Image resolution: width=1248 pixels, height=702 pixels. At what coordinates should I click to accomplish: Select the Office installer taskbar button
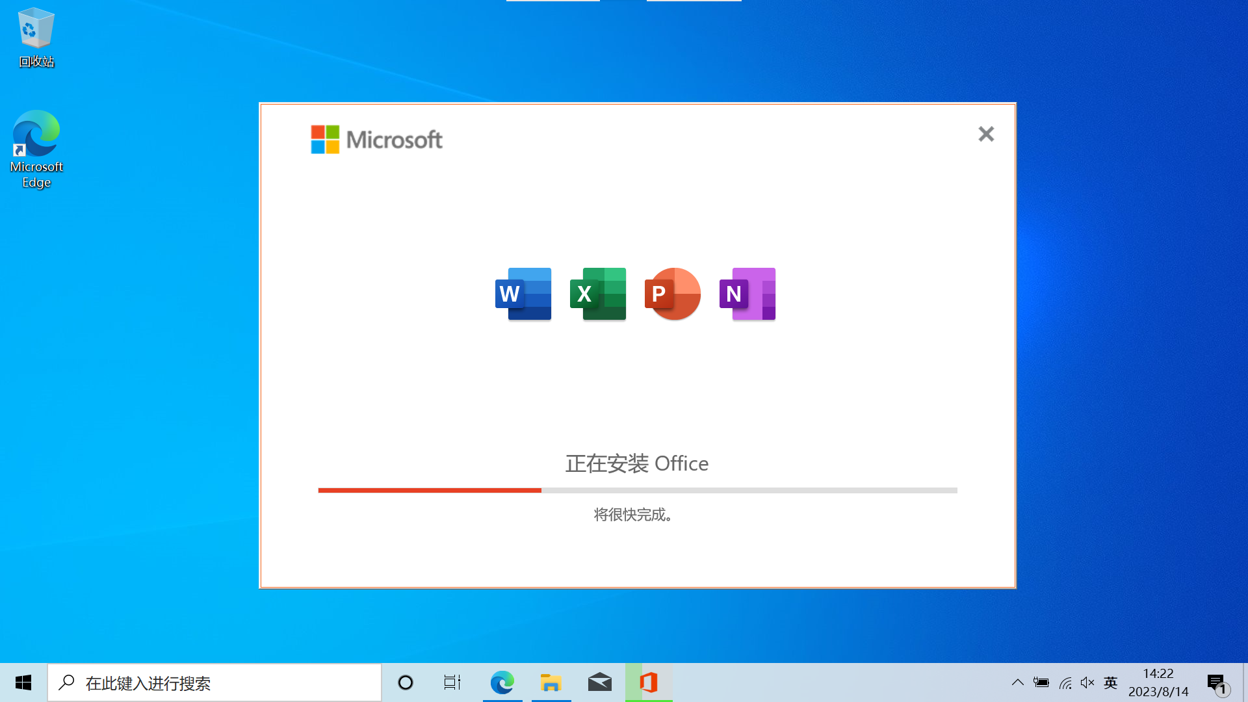(x=649, y=682)
